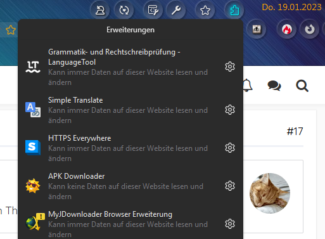
Task: Open the notification bell on the webpage
Action: tap(247, 86)
